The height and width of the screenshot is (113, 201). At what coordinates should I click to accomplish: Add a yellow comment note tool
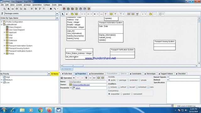coord(150,14)
